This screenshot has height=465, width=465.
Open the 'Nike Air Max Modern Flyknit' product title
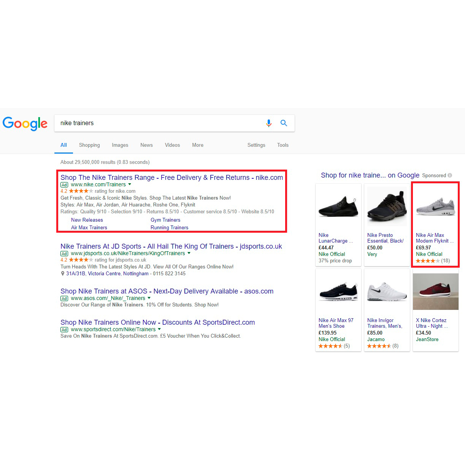(x=435, y=238)
